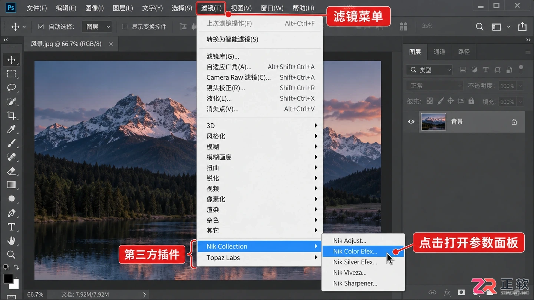Expand the 不透明度 100% slider arrow
The image size is (534, 300).
520,86
